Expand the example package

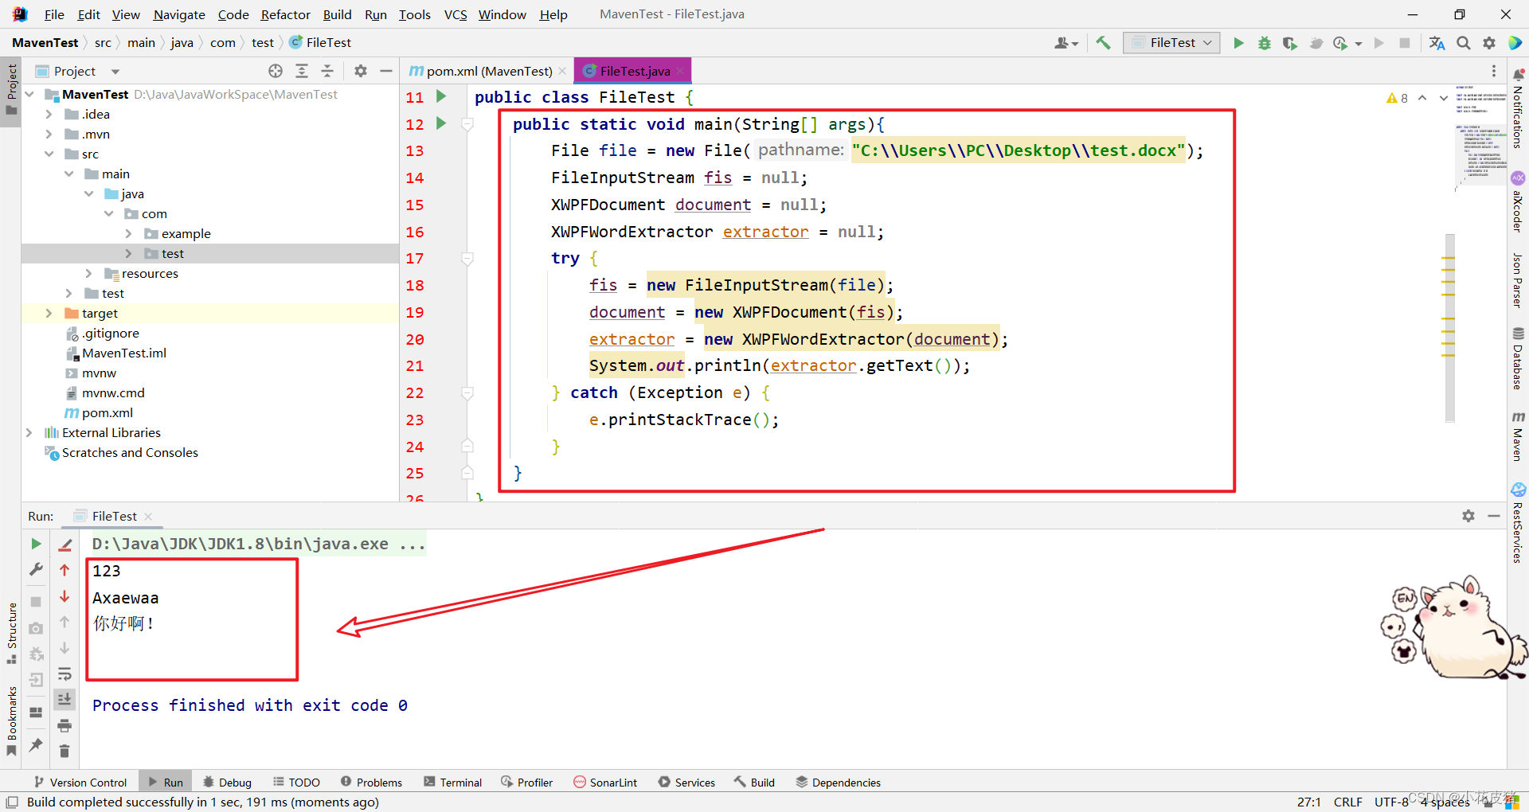pos(128,233)
